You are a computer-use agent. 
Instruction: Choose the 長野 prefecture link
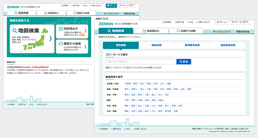[x=189, y=89]
